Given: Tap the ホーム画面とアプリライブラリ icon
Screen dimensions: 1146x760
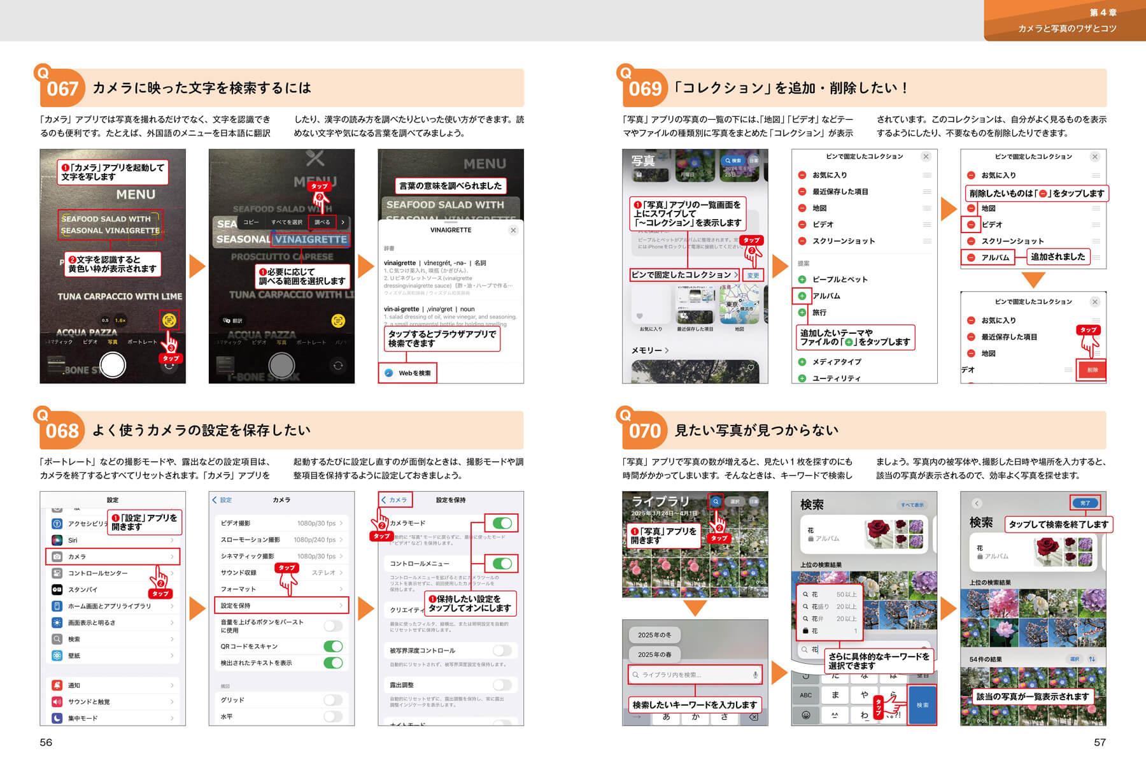Looking at the screenshot, I should (57, 606).
